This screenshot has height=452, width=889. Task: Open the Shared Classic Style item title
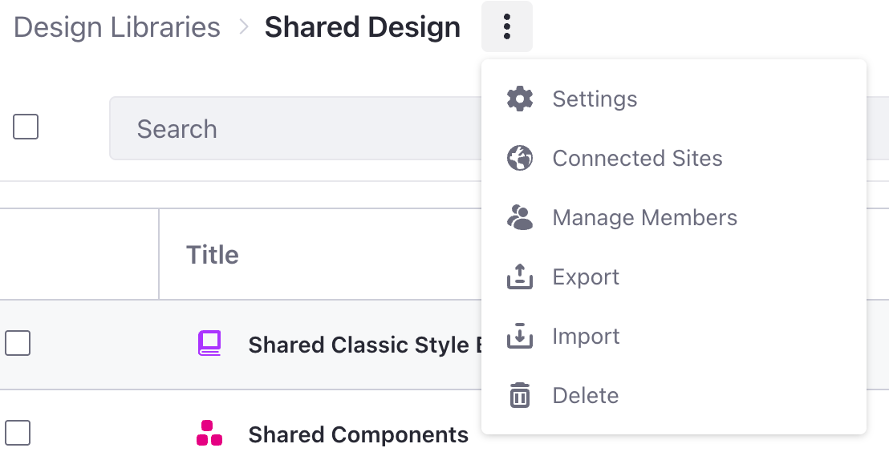(x=364, y=345)
